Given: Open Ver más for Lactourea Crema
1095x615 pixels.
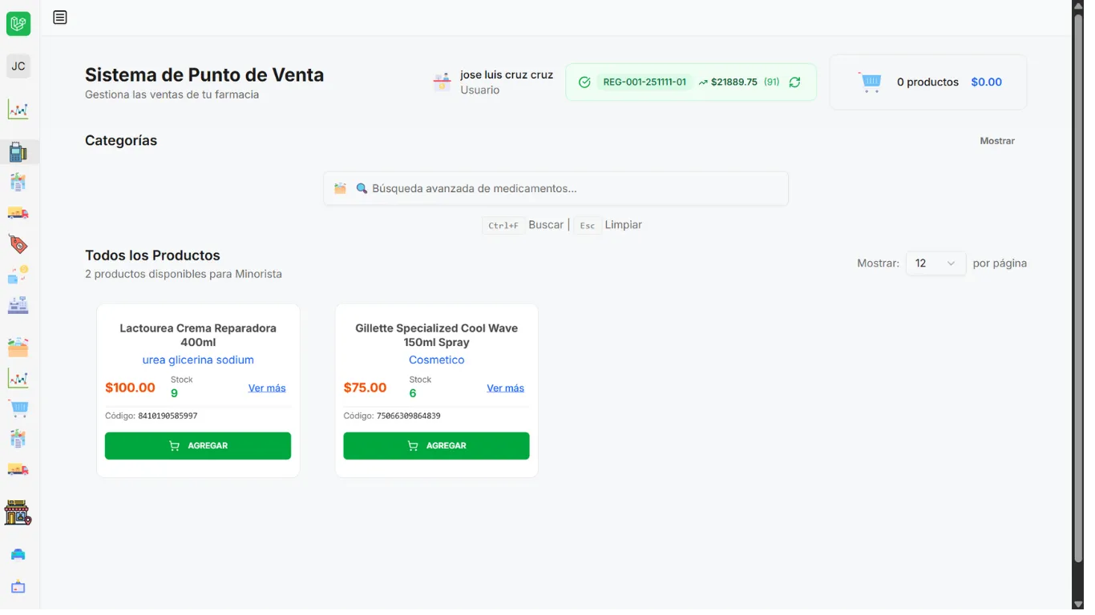Looking at the screenshot, I should [x=267, y=388].
